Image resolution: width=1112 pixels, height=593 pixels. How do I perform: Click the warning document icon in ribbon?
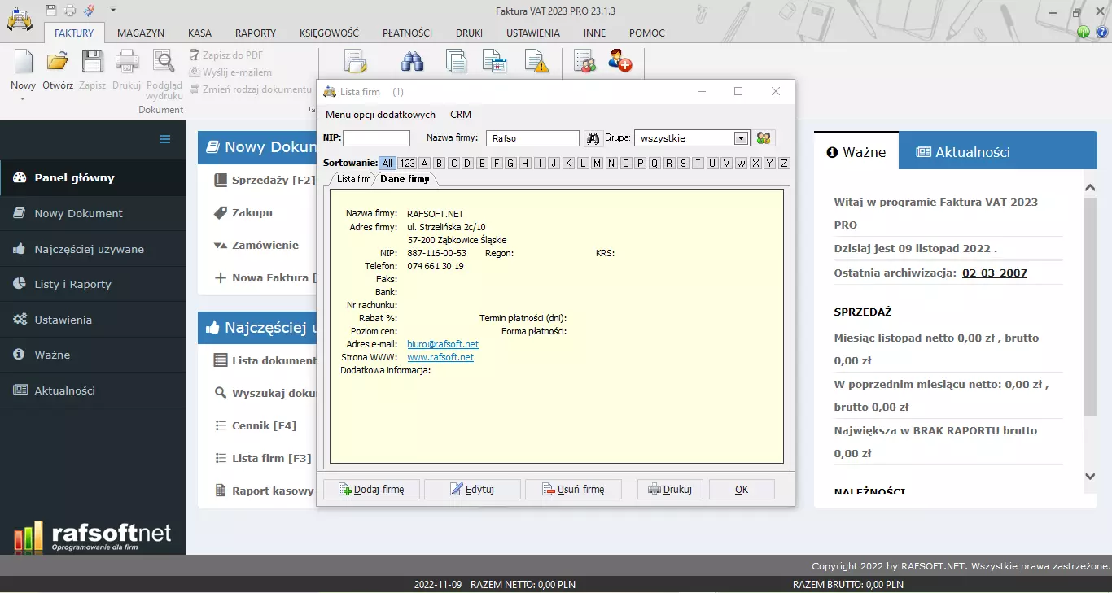tap(536, 62)
